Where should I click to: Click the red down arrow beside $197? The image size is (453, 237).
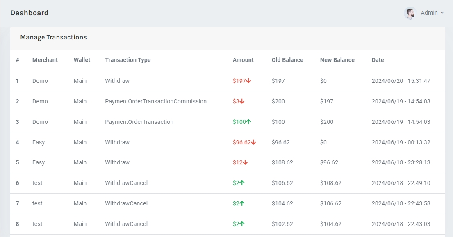(248, 81)
